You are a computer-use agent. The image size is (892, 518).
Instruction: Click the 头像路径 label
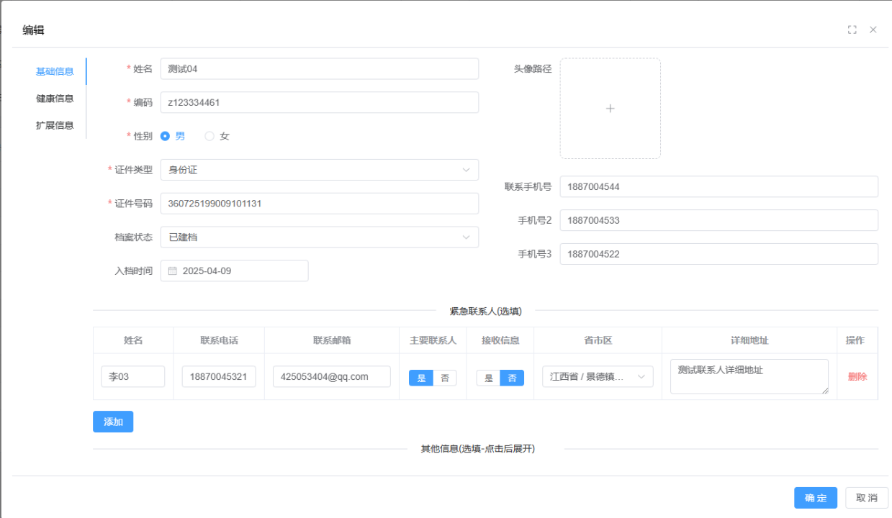point(533,69)
